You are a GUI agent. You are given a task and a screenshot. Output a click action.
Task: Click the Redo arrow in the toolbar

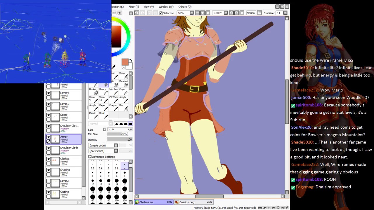pyautogui.click(x=143, y=13)
